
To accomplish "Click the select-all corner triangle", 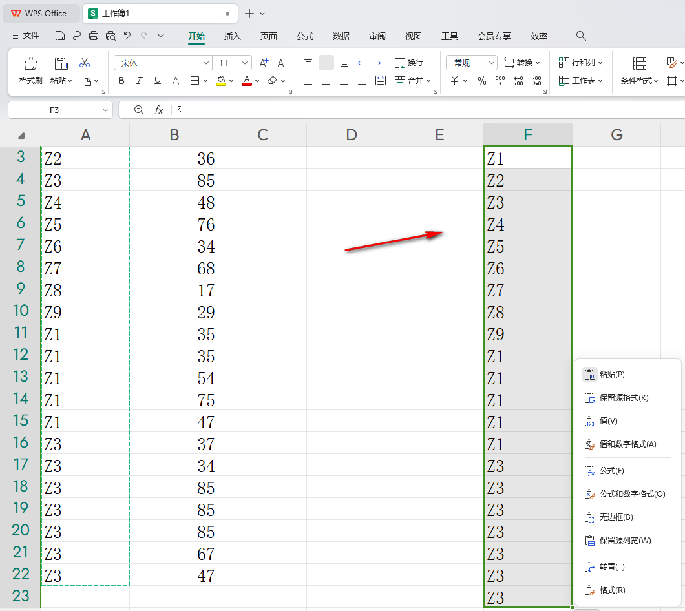I will (x=21, y=136).
